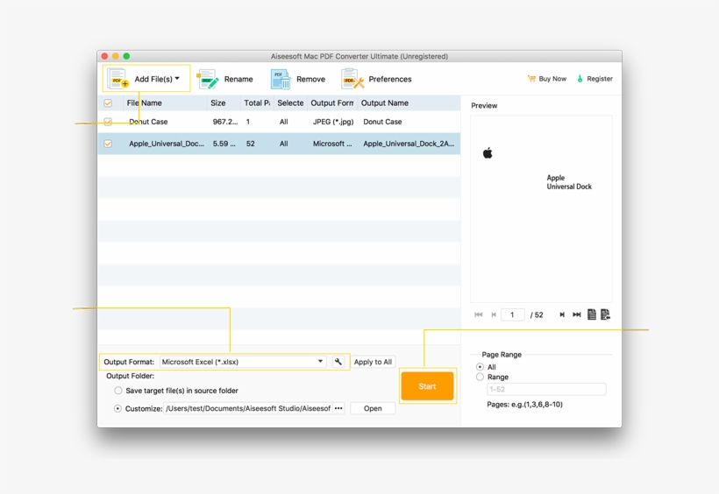
Task: Start the conversion
Action: tap(427, 386)
